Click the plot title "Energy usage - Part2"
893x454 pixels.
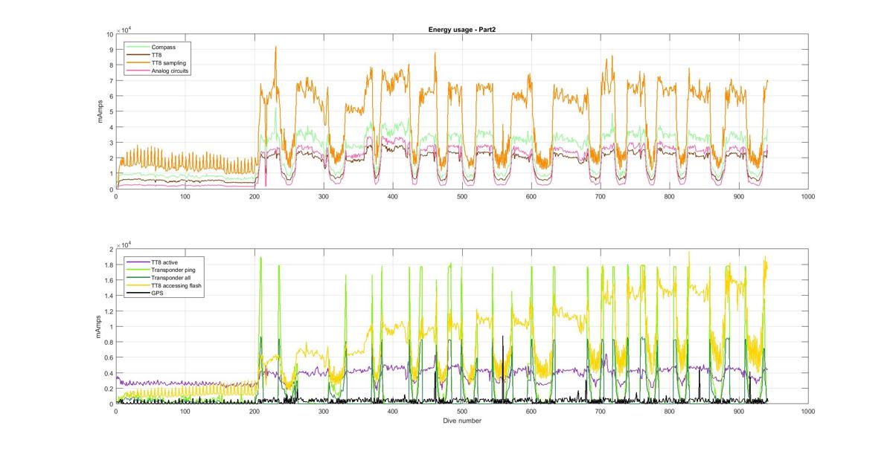pyautogui.click(x=462, y=29)
